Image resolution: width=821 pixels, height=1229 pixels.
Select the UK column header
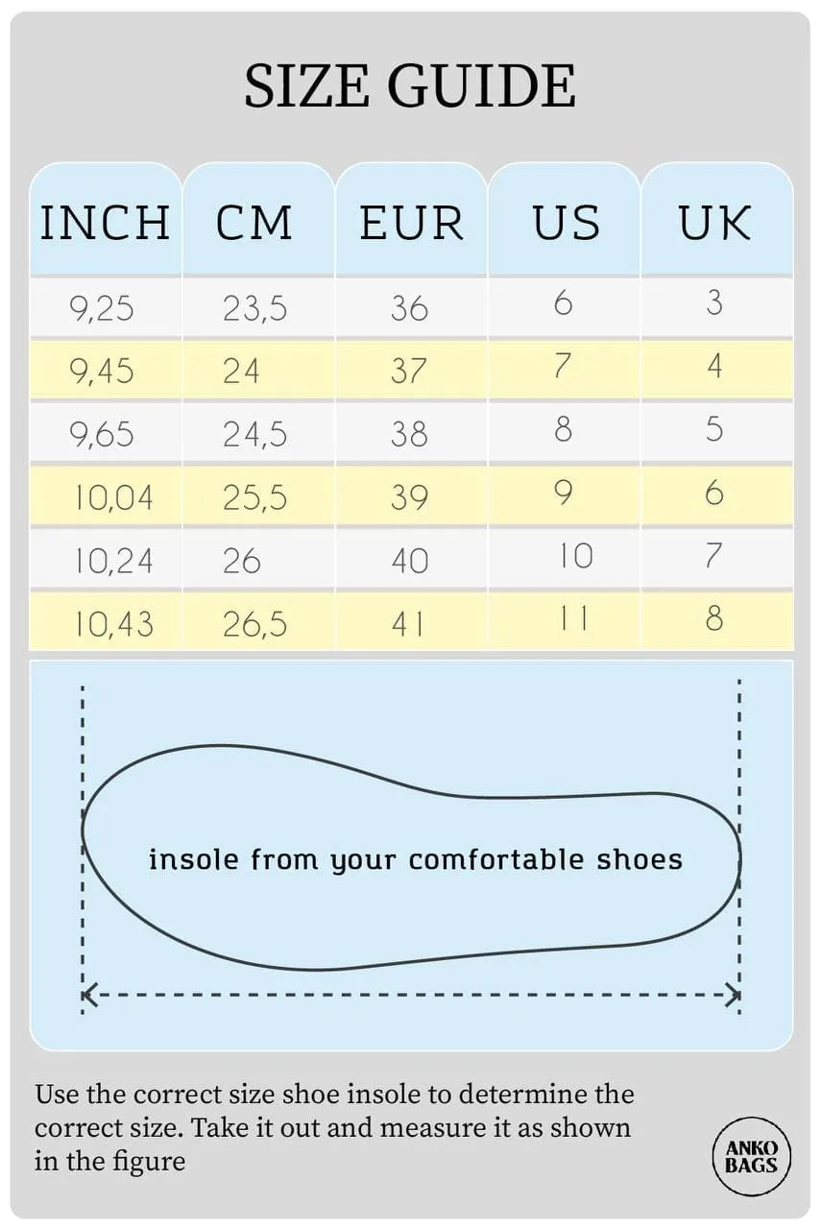(715, 223)
